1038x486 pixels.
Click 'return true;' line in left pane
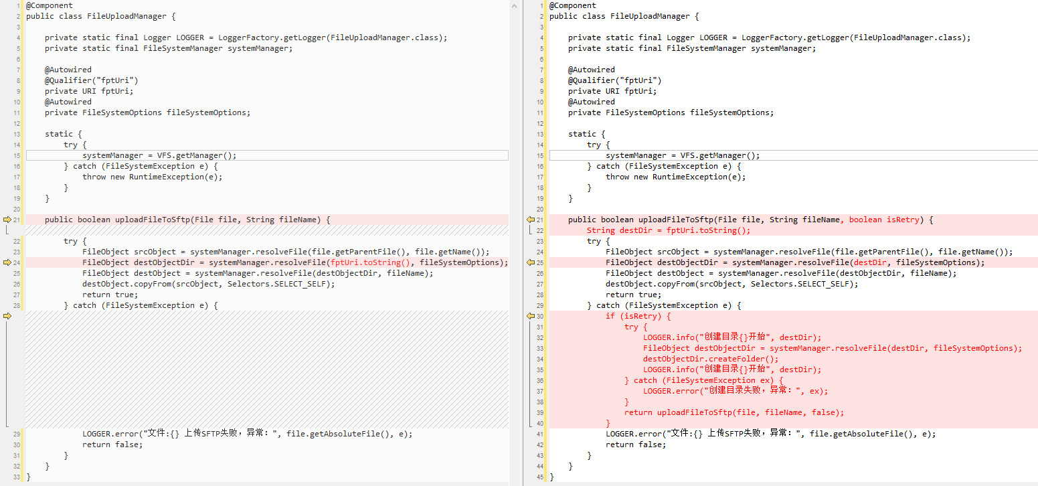pos(110,295)
